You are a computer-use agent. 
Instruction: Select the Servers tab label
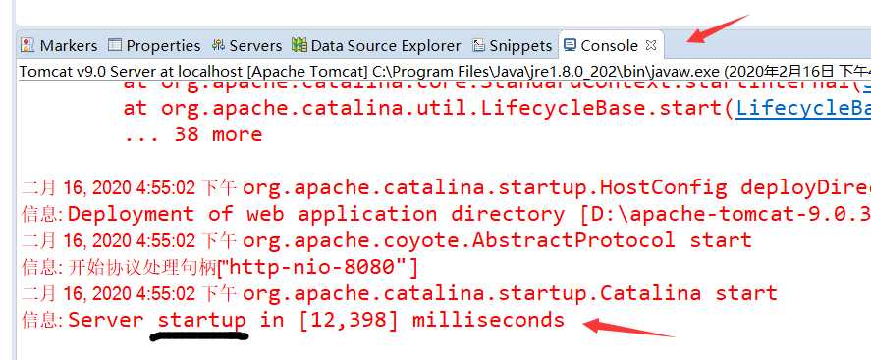[x=255, y=45]
